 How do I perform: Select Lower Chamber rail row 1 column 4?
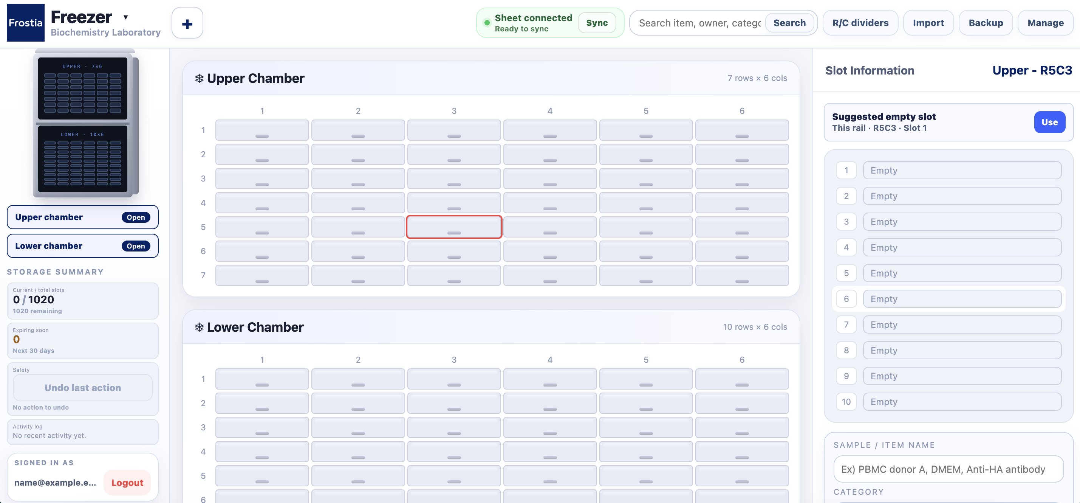[x=550, y=379]
